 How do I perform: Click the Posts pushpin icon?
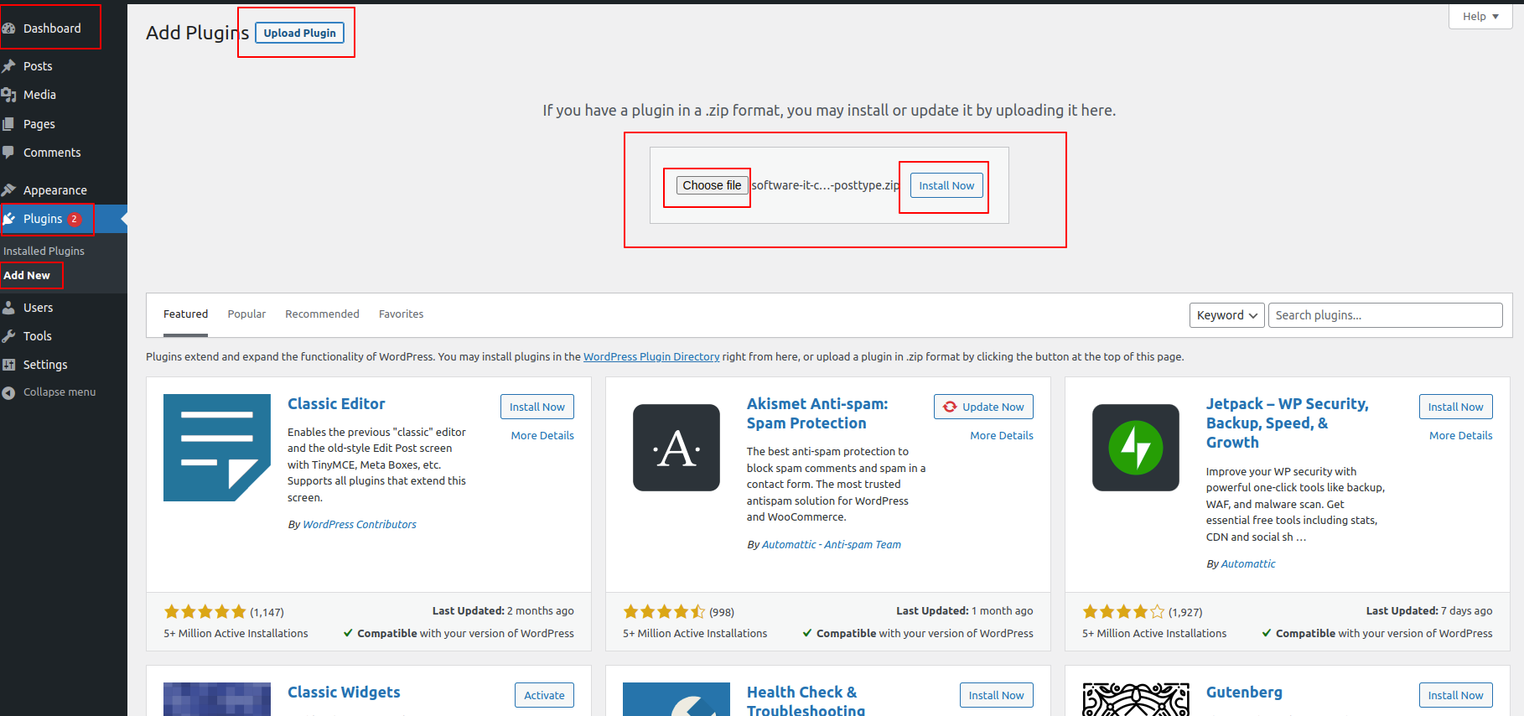(x=9, y=66)
